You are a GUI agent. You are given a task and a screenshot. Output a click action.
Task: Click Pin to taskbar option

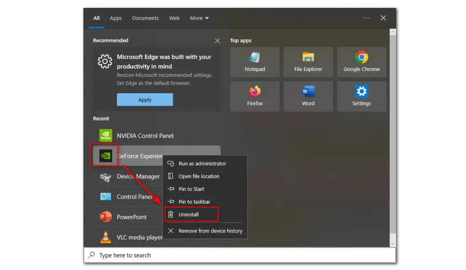coord(194,202)
